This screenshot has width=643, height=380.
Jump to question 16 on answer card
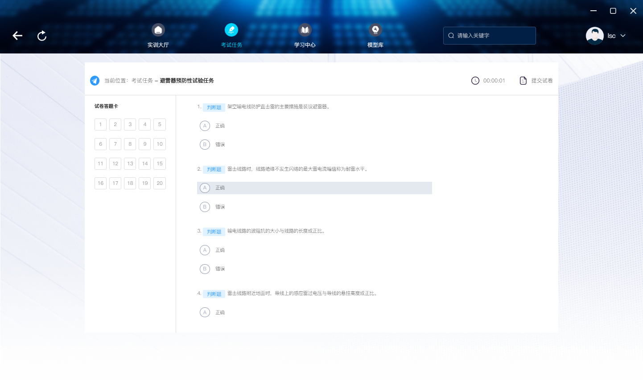(x=100, y=183)
